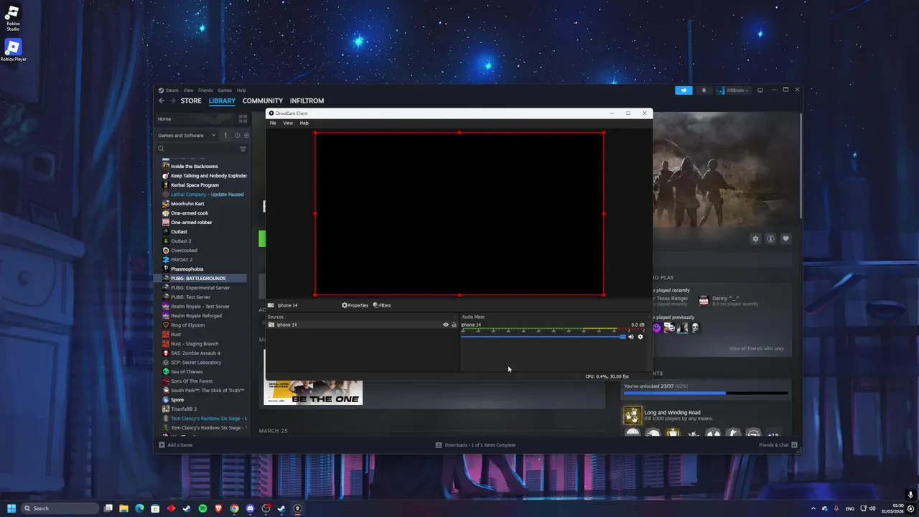This screenshot has height=517, width=919.
Task: Adjust the iphone 14 audio volume slider
Action: [544, 337]
